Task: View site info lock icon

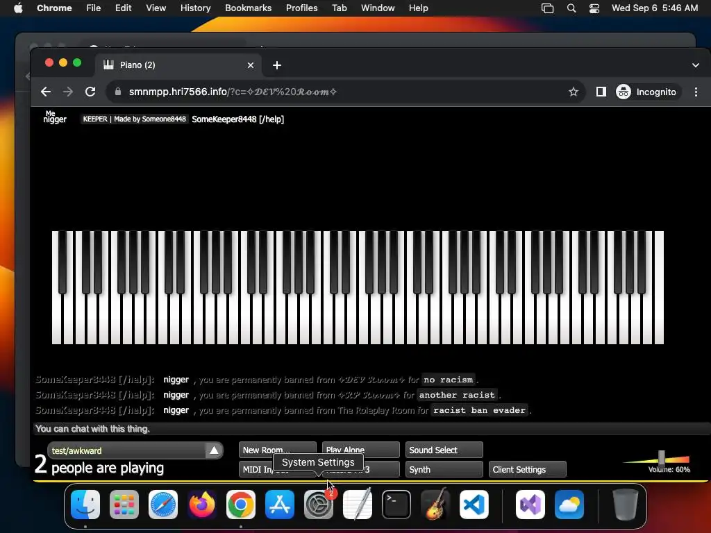Action: 118,92
